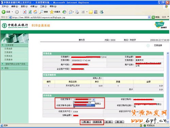Click the yellow note toolbar icon

click(x=91, y=12)
